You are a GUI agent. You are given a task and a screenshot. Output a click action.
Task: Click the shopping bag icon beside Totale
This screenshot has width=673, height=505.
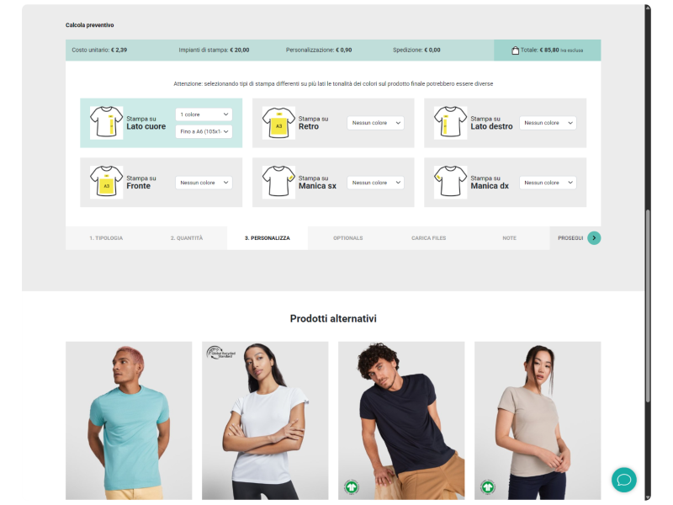point(515,50)
